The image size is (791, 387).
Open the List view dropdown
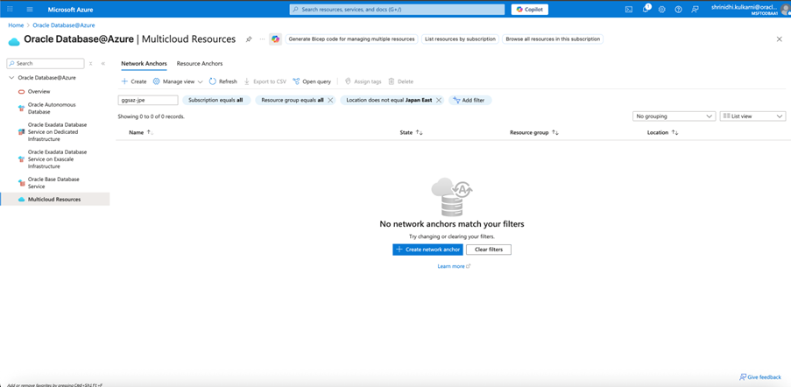tap(752, 116)
